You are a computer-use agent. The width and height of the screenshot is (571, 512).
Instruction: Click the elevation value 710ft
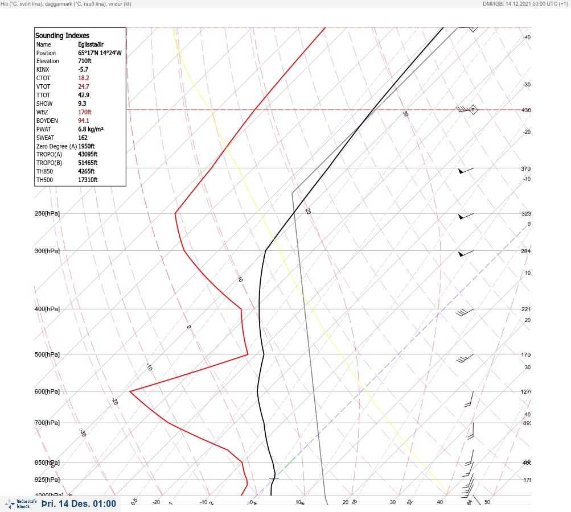(84, 61)
